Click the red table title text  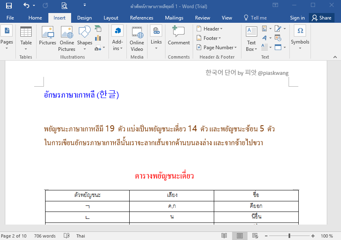click(x=164, y=176)
